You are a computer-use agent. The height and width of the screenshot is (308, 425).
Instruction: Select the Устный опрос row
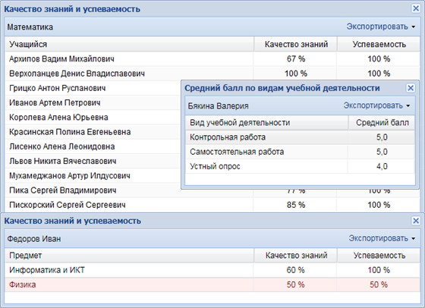click(300, 166)
